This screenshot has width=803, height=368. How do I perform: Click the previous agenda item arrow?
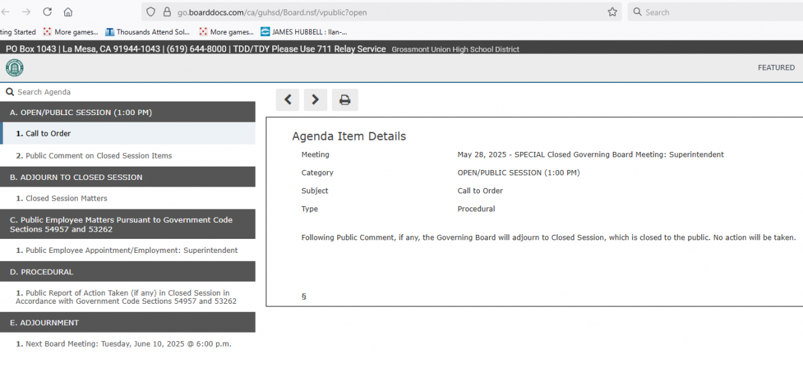tap(287, 100)
